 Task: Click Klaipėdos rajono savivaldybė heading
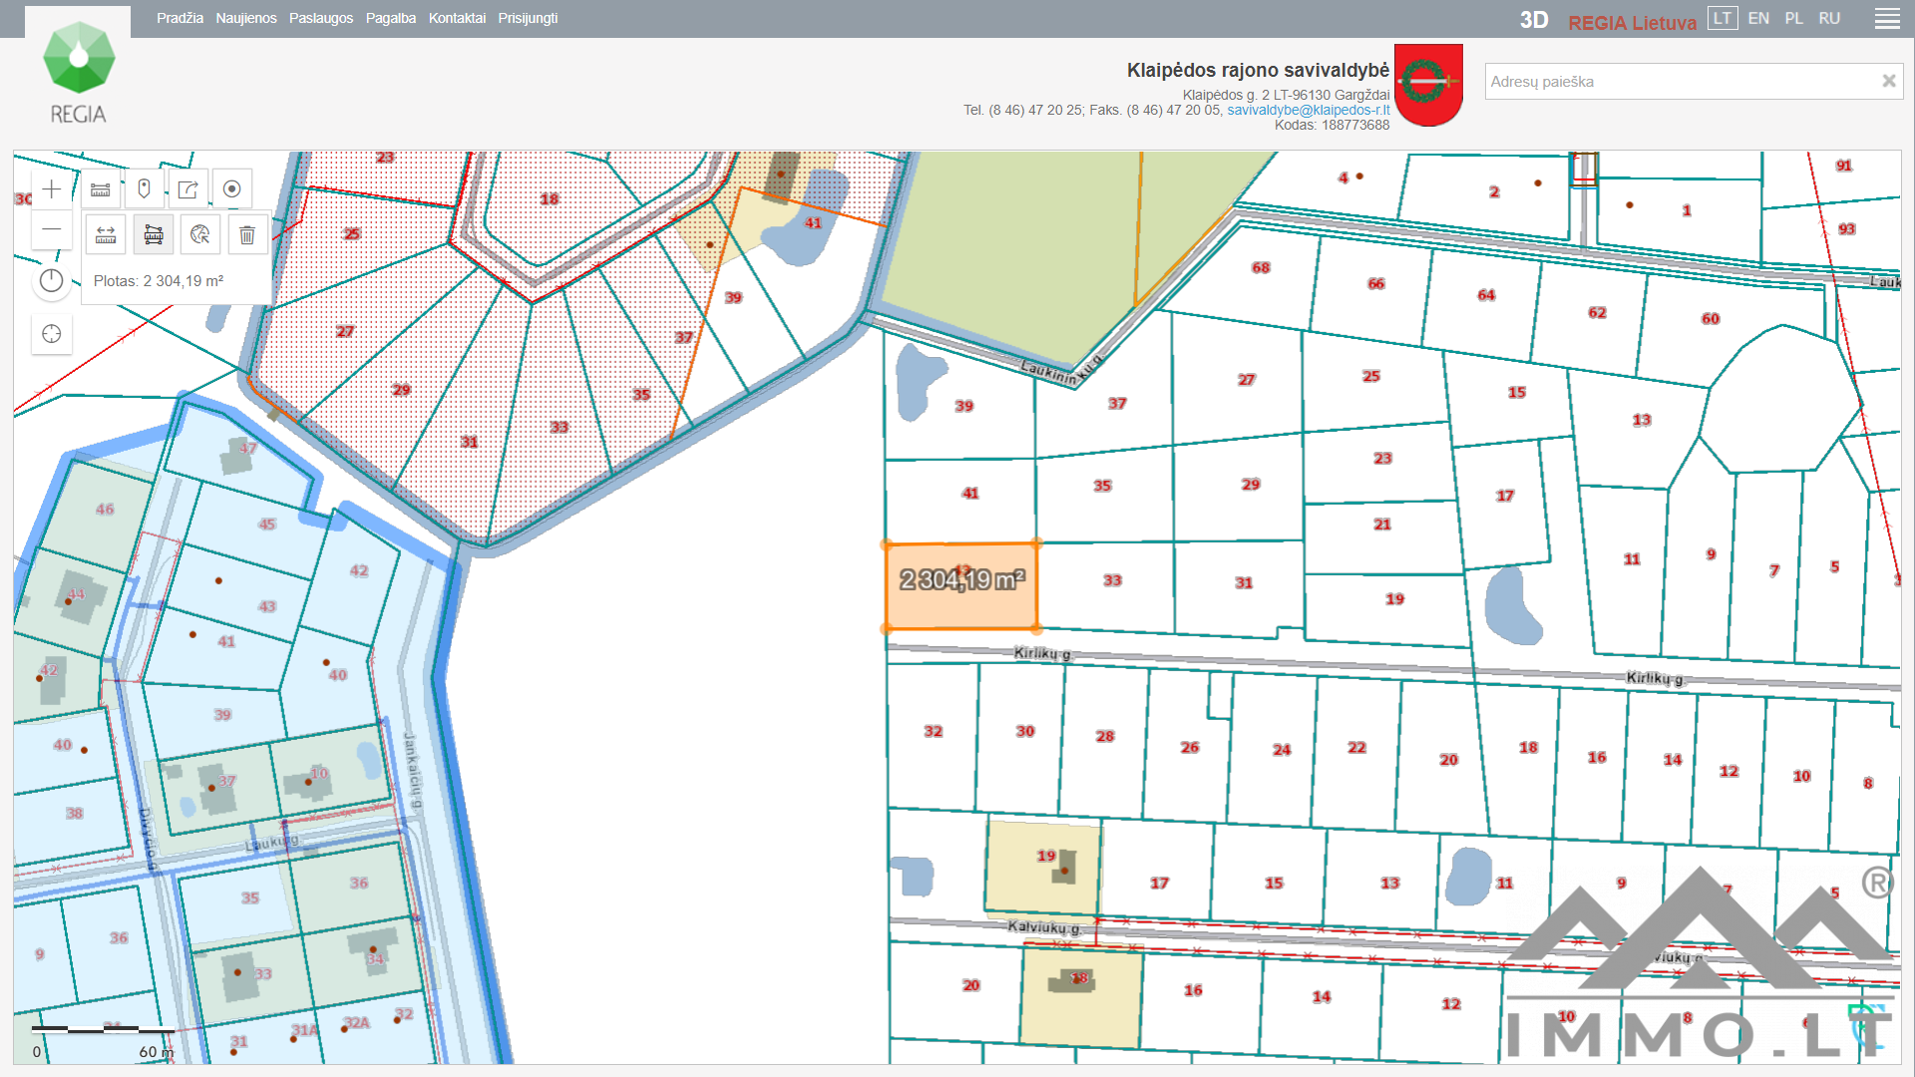click(x=1258, y=70)
